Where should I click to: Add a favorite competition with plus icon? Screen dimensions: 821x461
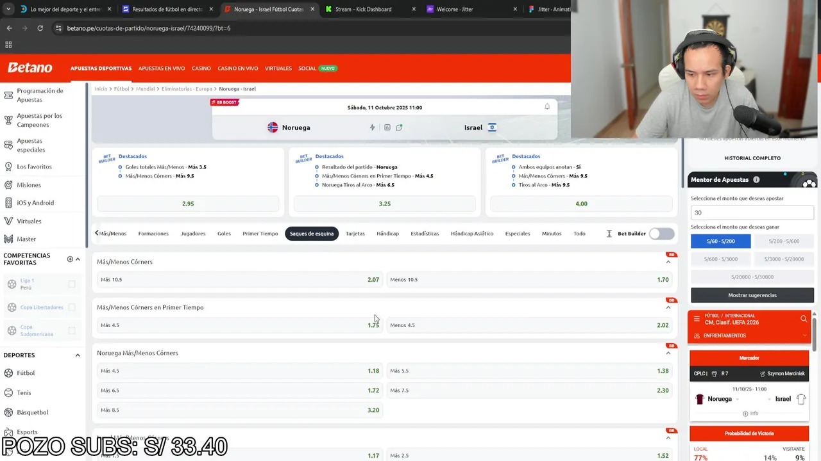tap(70, 259)
